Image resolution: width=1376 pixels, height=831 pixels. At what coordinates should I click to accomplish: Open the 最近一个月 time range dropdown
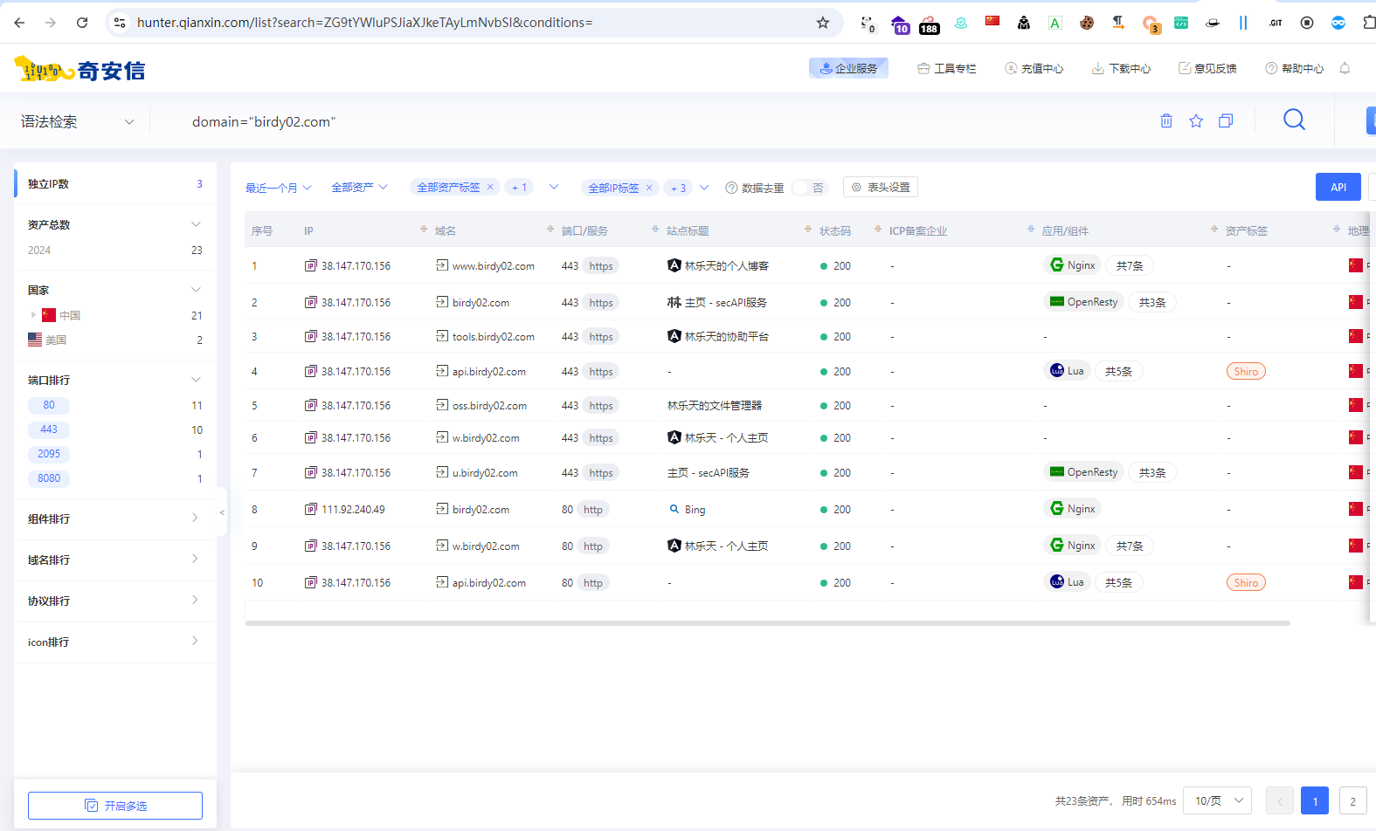(278, 188)
